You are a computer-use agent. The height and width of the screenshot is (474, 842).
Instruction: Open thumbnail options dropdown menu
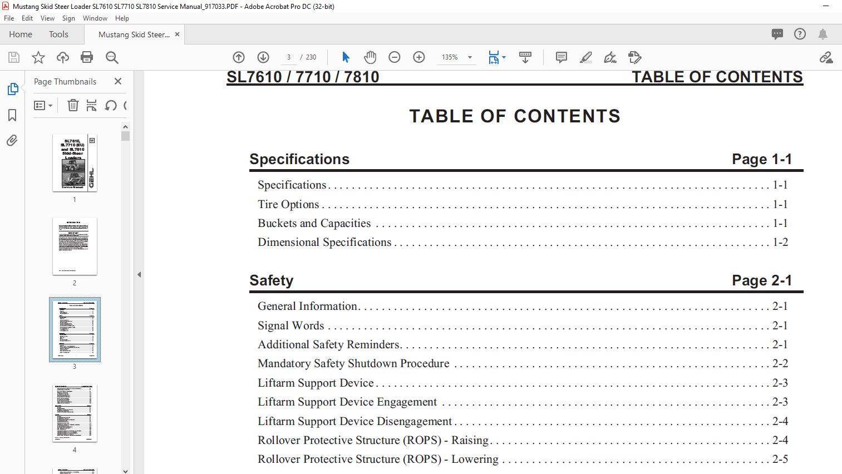point(43,105)
